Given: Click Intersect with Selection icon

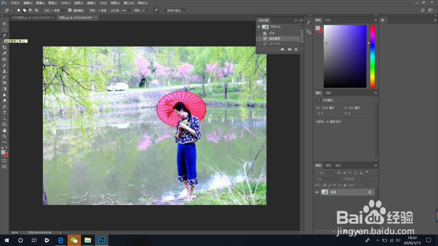Looking at the screenshot, I should (x=36, y=10).
